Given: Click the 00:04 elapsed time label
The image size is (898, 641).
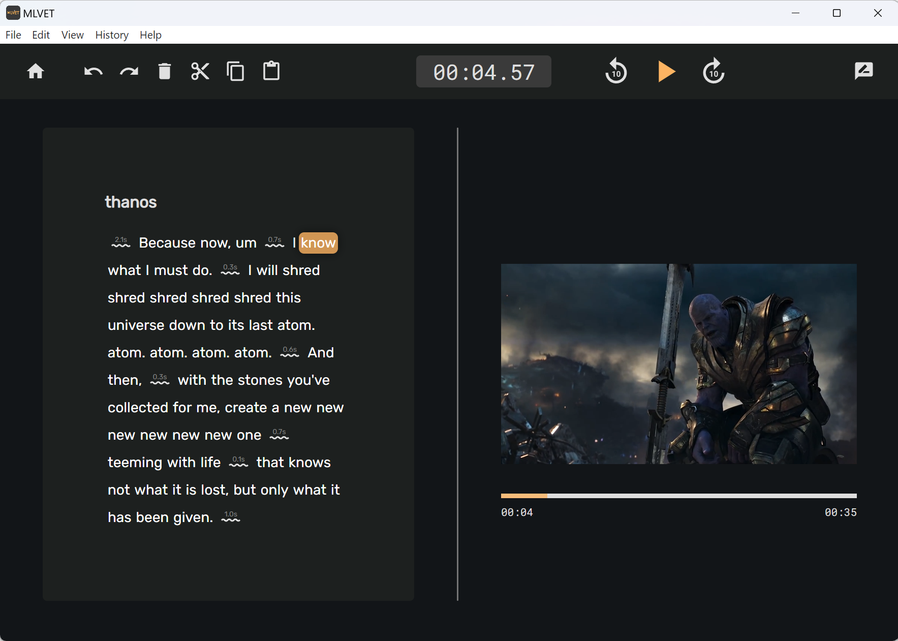Looking at the screenshot, I should point(517,512).
